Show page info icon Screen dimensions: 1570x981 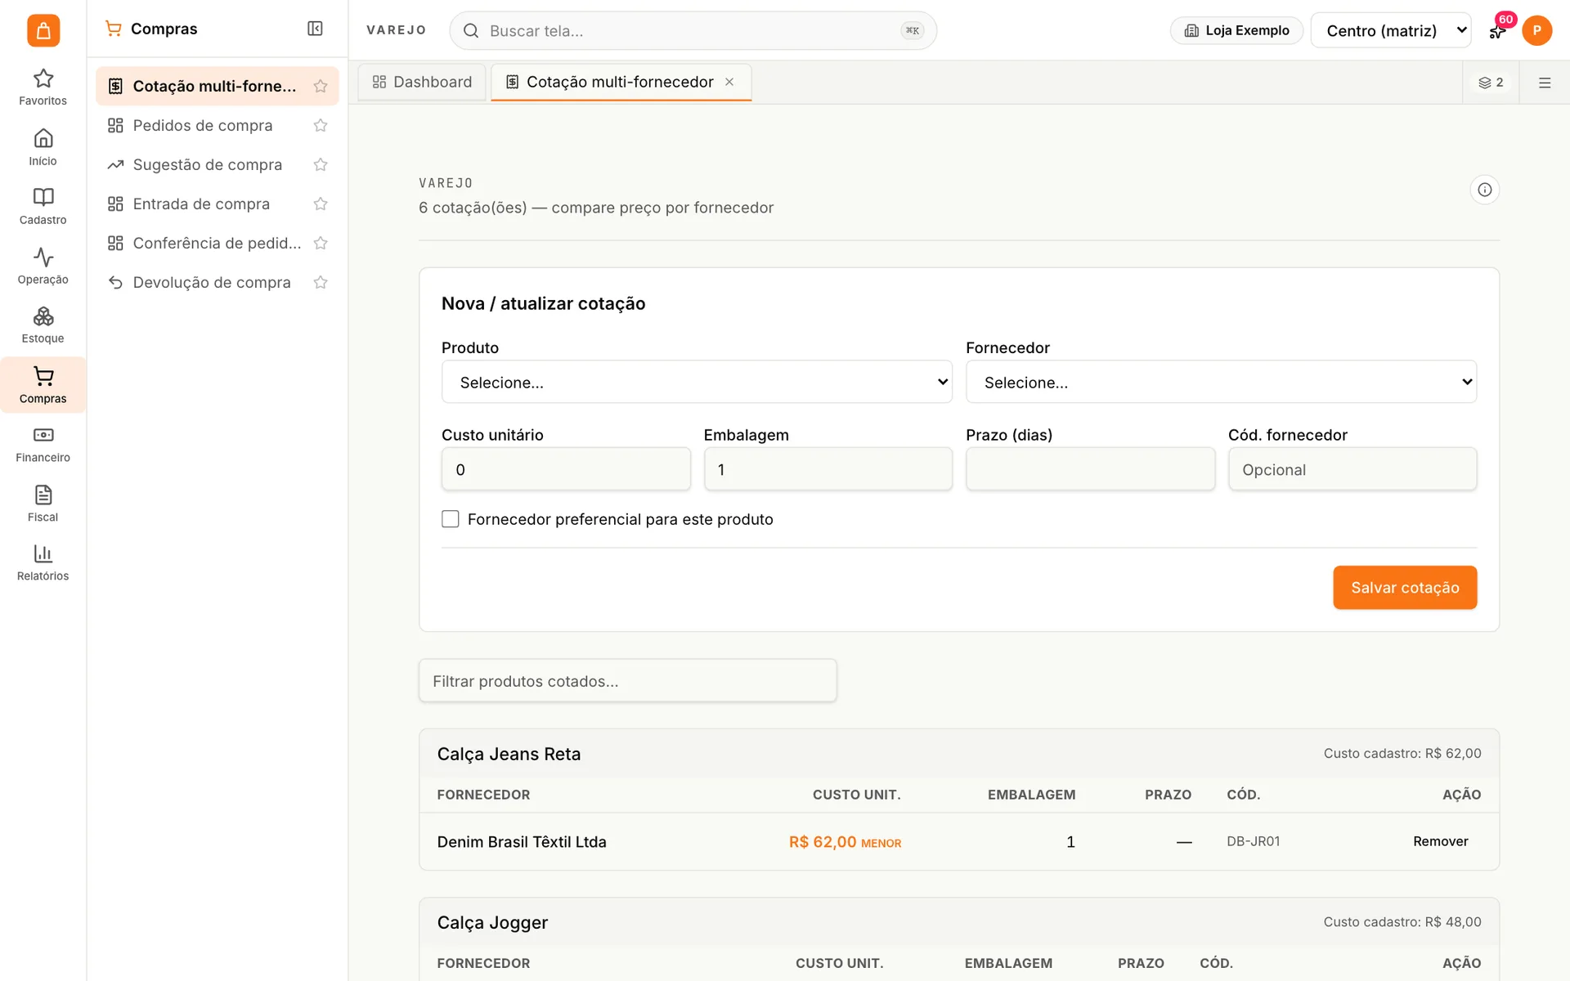pos(1484,190)
